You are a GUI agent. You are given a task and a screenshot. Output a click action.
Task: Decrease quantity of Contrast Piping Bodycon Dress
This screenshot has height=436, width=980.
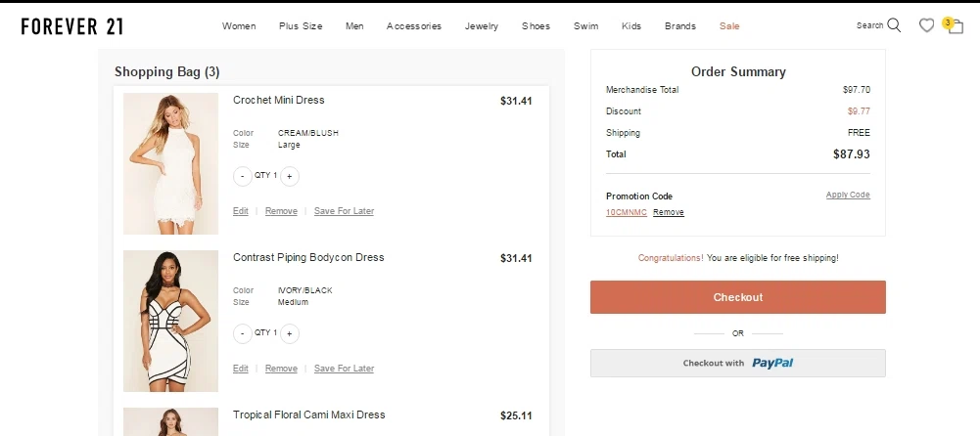click(243, 333)
